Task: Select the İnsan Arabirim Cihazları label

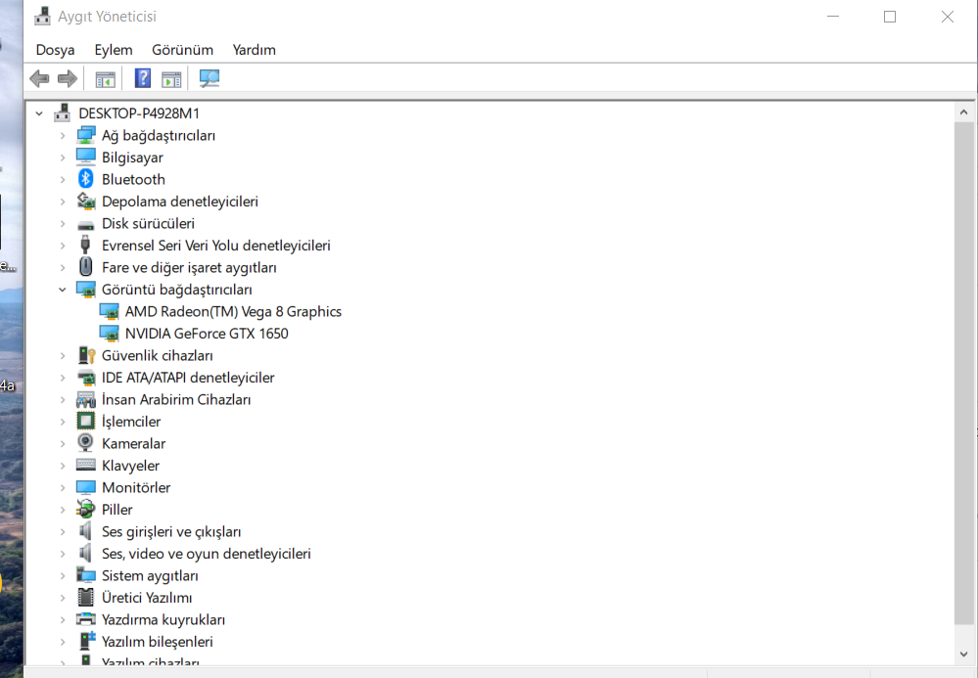Action: (176, 399)
